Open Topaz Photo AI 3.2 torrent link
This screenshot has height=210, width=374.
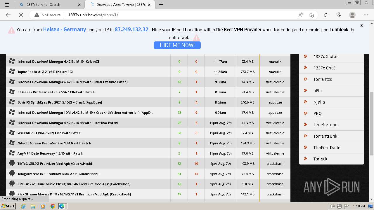click(45, 72)
